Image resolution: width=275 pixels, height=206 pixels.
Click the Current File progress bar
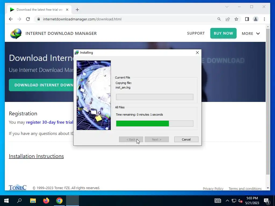click(x=155, y=97)
